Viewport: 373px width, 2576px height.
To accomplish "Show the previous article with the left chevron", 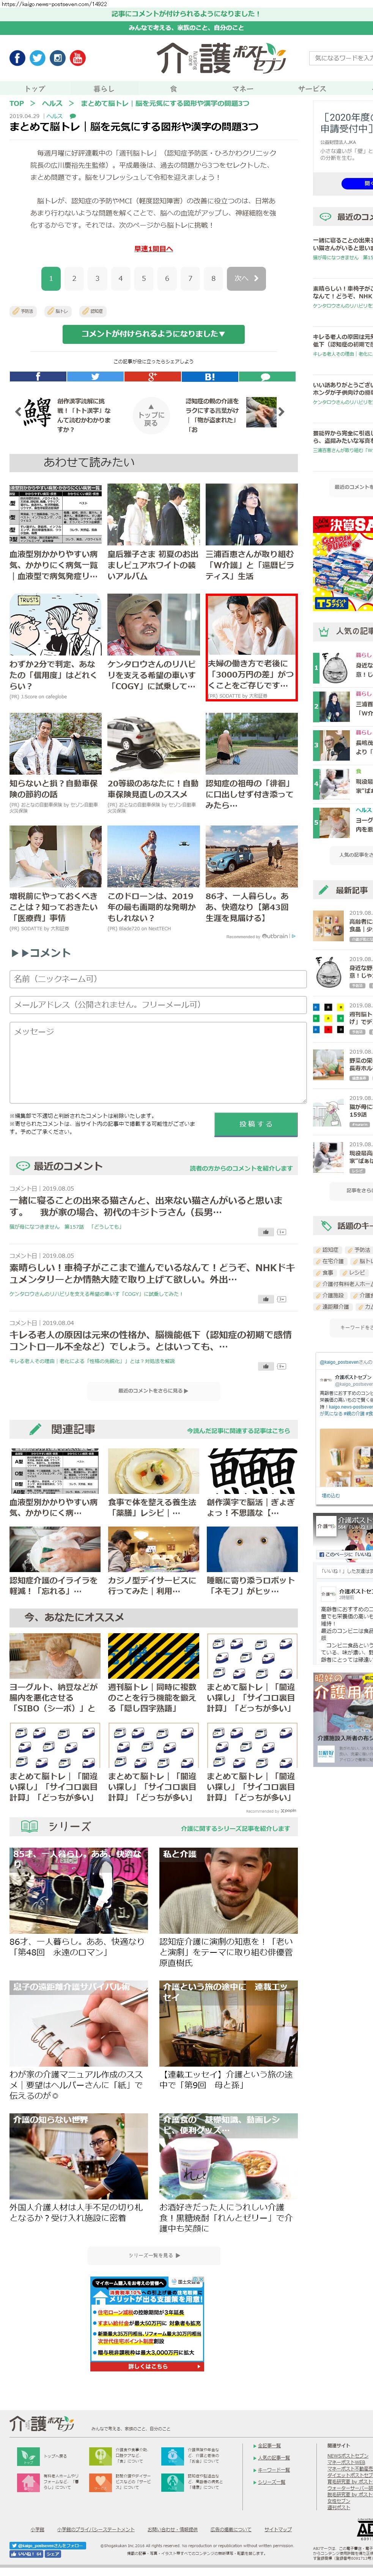I will click(17, 411).
